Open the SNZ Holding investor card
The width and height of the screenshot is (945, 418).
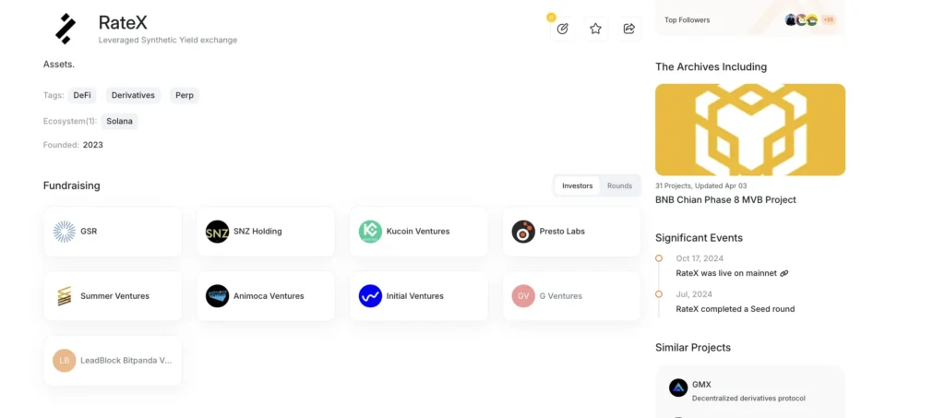click(266, 232)
